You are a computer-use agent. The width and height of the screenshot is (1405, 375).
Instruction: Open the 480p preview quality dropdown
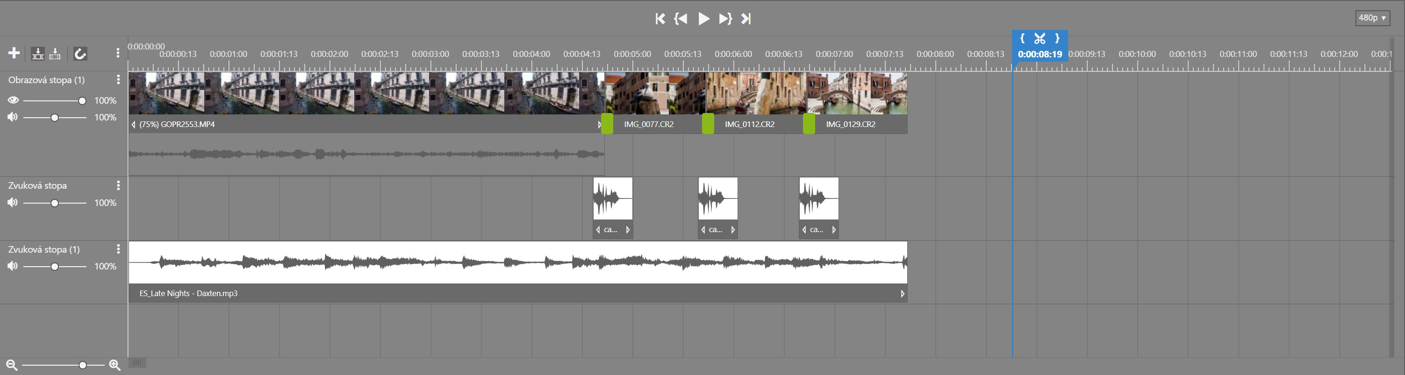point(1372,18)
